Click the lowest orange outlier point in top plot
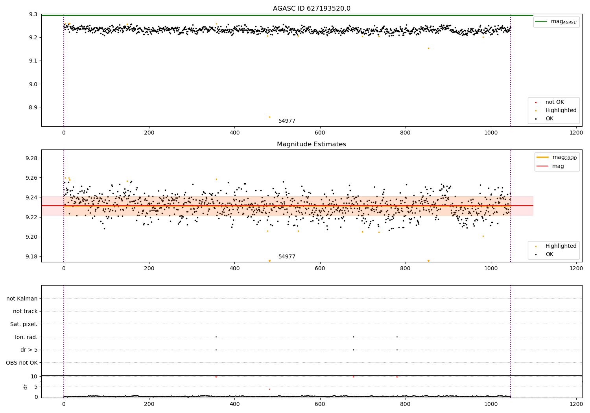 pos(269,117)
